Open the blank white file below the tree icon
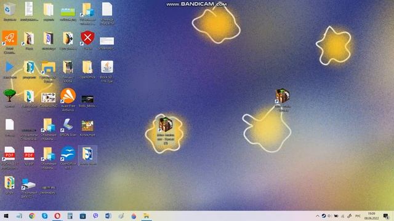Image resolution: width=394 pixels, height=221 pixels. point(10,125)
